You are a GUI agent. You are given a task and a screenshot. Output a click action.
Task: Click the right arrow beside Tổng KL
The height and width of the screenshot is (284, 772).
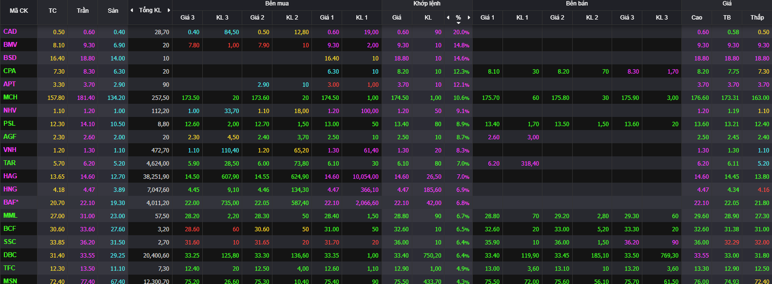[x=168, y=11]
